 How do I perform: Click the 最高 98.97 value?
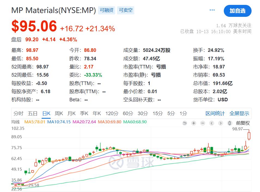pos(32,50)
